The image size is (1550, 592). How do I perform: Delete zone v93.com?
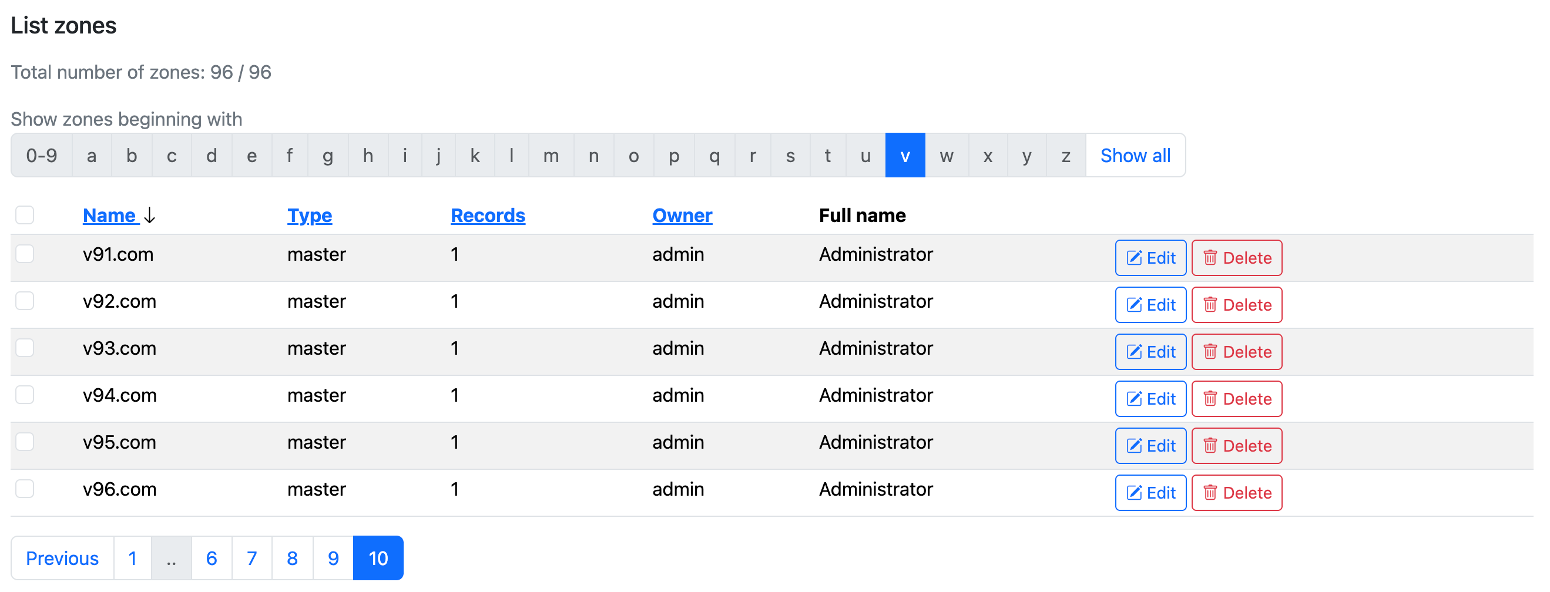click(x=1236, y=351)
